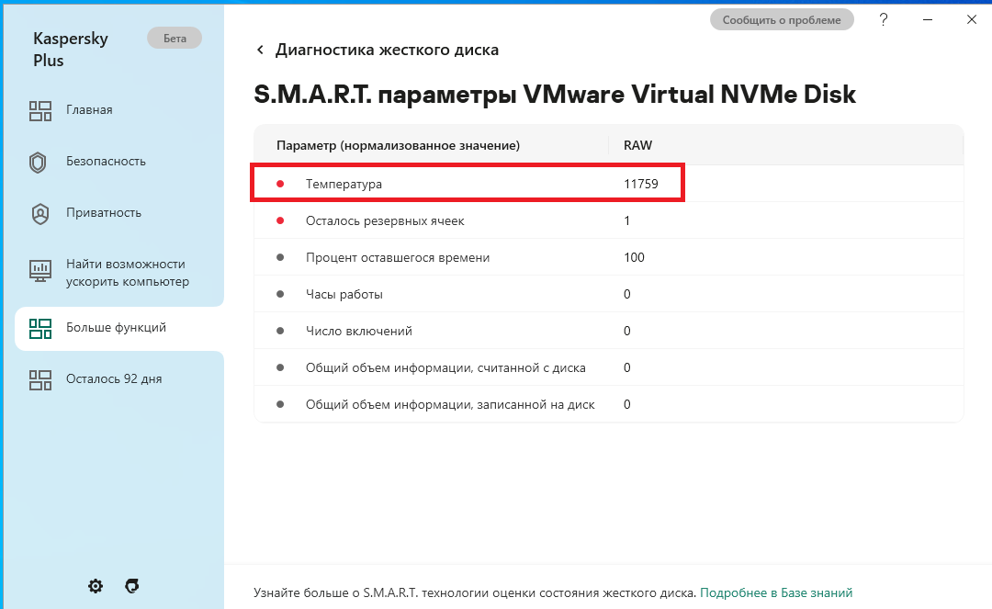Click the RAW column header
992x609 pixels.
point(637,145)
